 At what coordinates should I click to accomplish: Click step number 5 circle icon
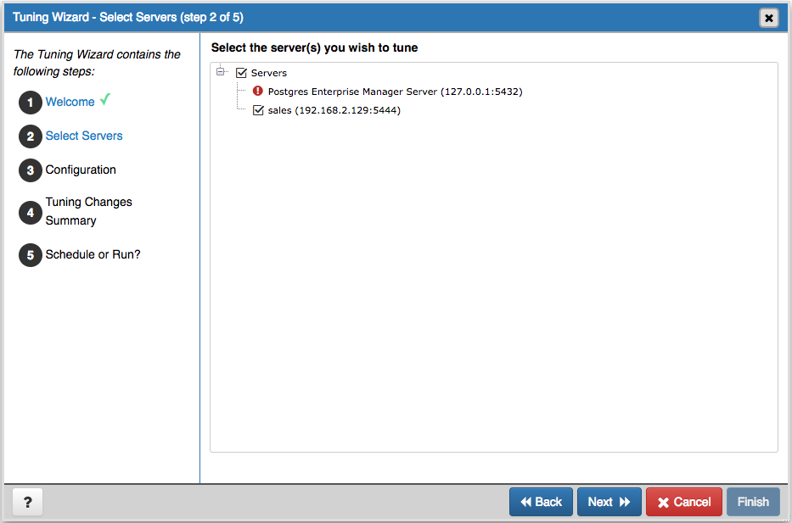[x=31, y=255]
